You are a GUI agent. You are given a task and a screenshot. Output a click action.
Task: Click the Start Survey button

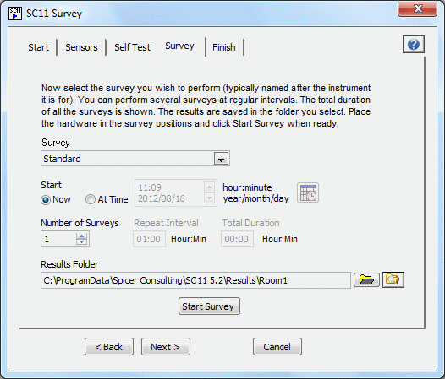209,306
